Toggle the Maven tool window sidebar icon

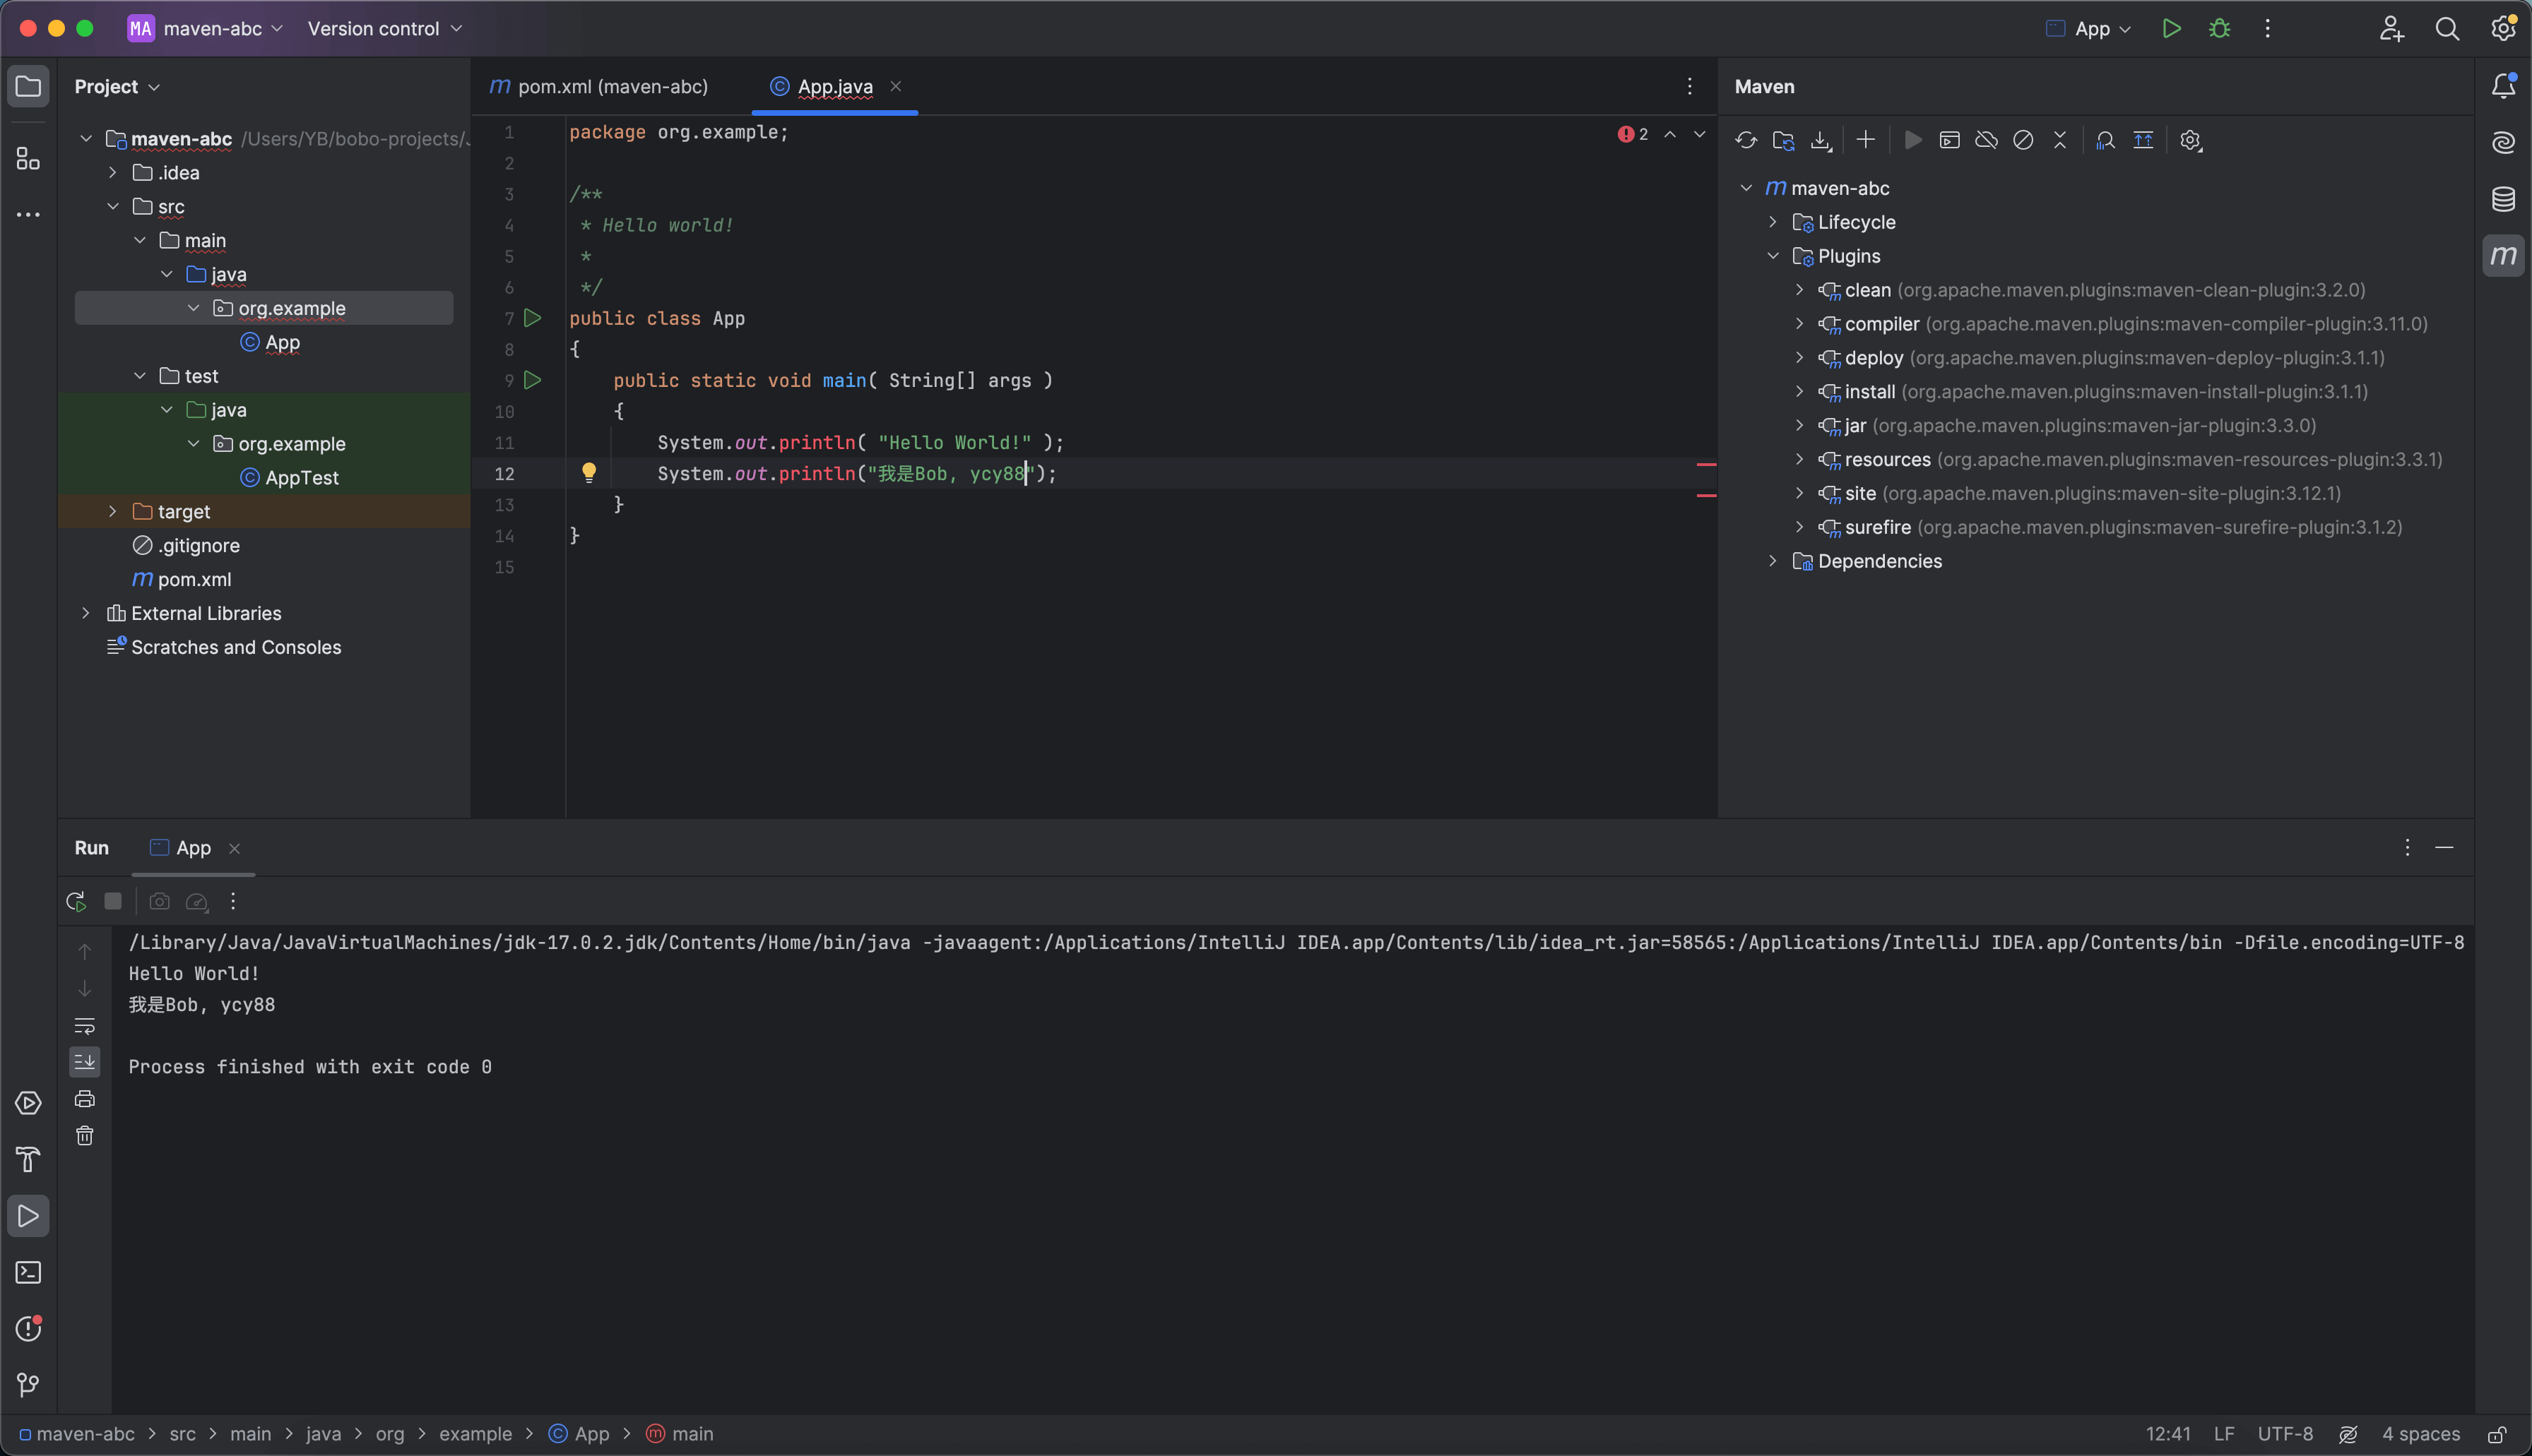[x=2503, y=255]
